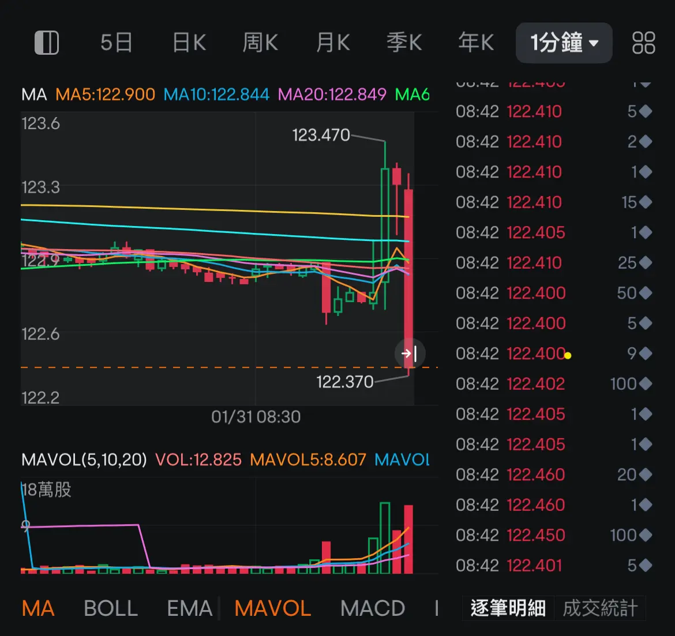Click the chart split-view icon top-left
Image resolution: width=675 pixels, height=636 pixels.
(x=47, y=43)
